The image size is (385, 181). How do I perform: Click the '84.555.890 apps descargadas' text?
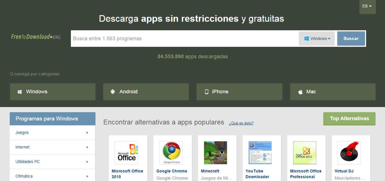[193, 56]
